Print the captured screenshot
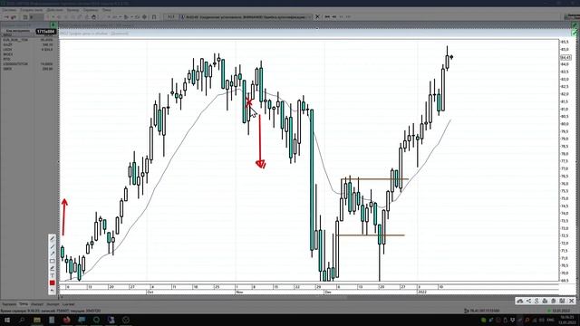This screenshot has height=326, width=580. point(545,301)
